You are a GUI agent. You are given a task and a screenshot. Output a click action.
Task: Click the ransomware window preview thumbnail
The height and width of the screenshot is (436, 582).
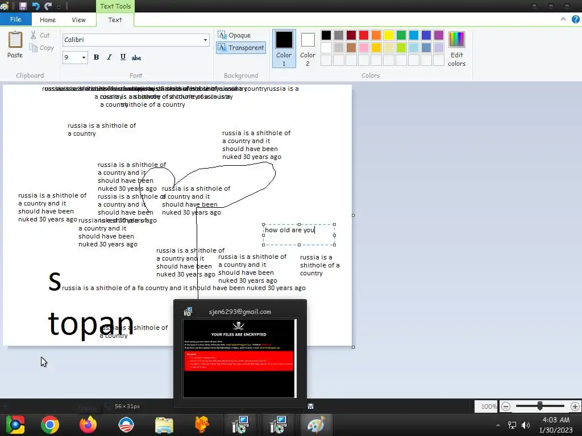click(x=240, y=358)
